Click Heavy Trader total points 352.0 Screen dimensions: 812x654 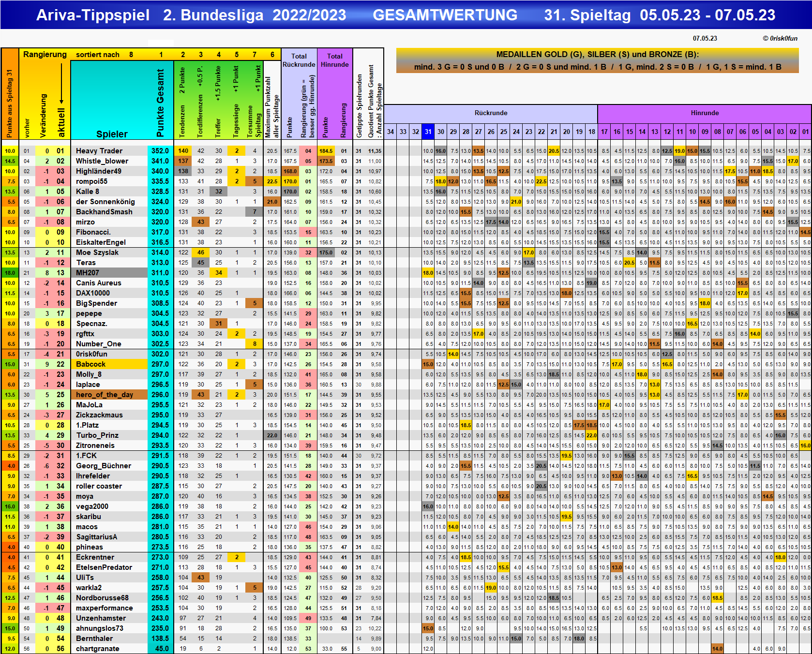pos(160,151)
